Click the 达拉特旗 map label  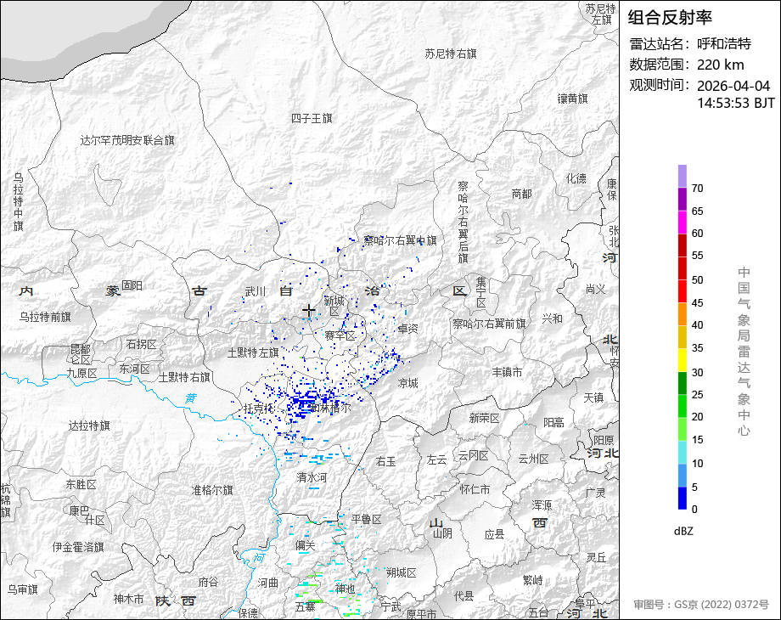pos(89,426)
